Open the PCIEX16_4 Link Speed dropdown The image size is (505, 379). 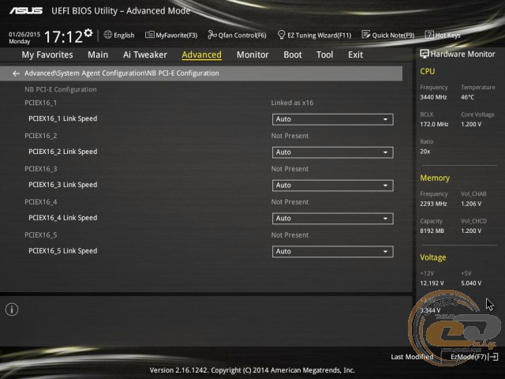point(333,219)
